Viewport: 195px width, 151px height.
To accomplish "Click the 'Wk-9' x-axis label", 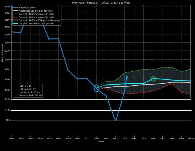I will pyautogui.click(x=11, y=138).
